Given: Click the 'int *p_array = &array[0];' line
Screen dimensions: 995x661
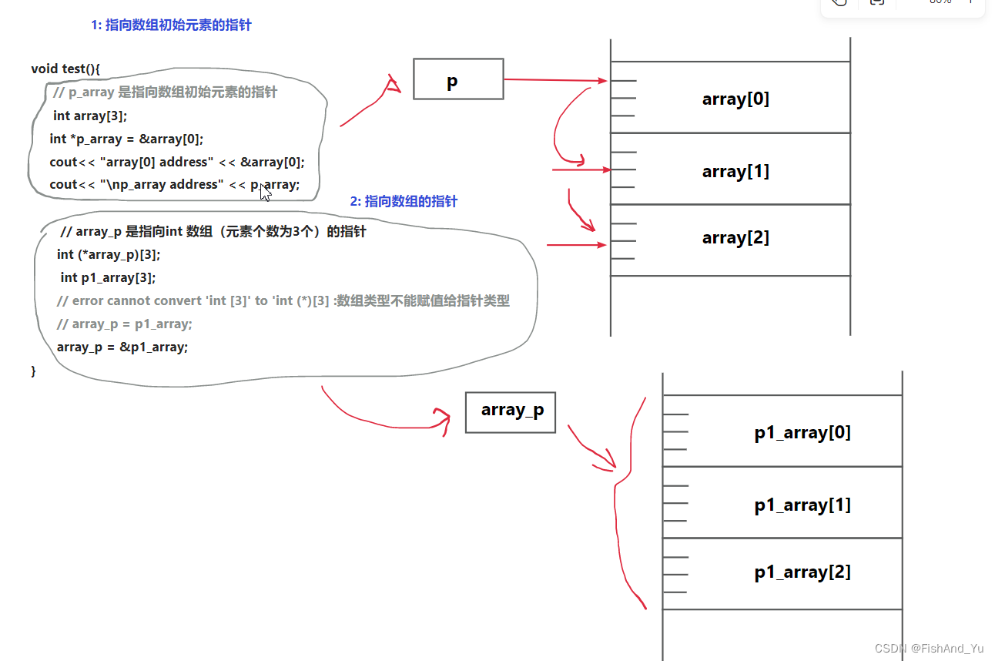Looking at the screenshot, I should (x=126, y=139).
